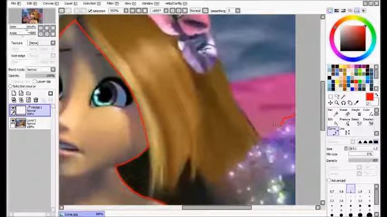The image size is (387, 217).
Task: Select the vector Eraser tool
Action: (x=345, y=112)
